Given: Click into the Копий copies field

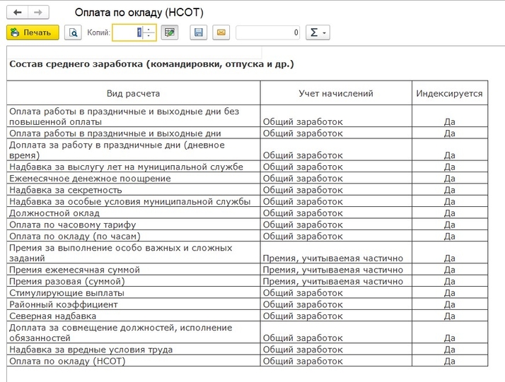Looking at the screenshot, I should point(128,32).
